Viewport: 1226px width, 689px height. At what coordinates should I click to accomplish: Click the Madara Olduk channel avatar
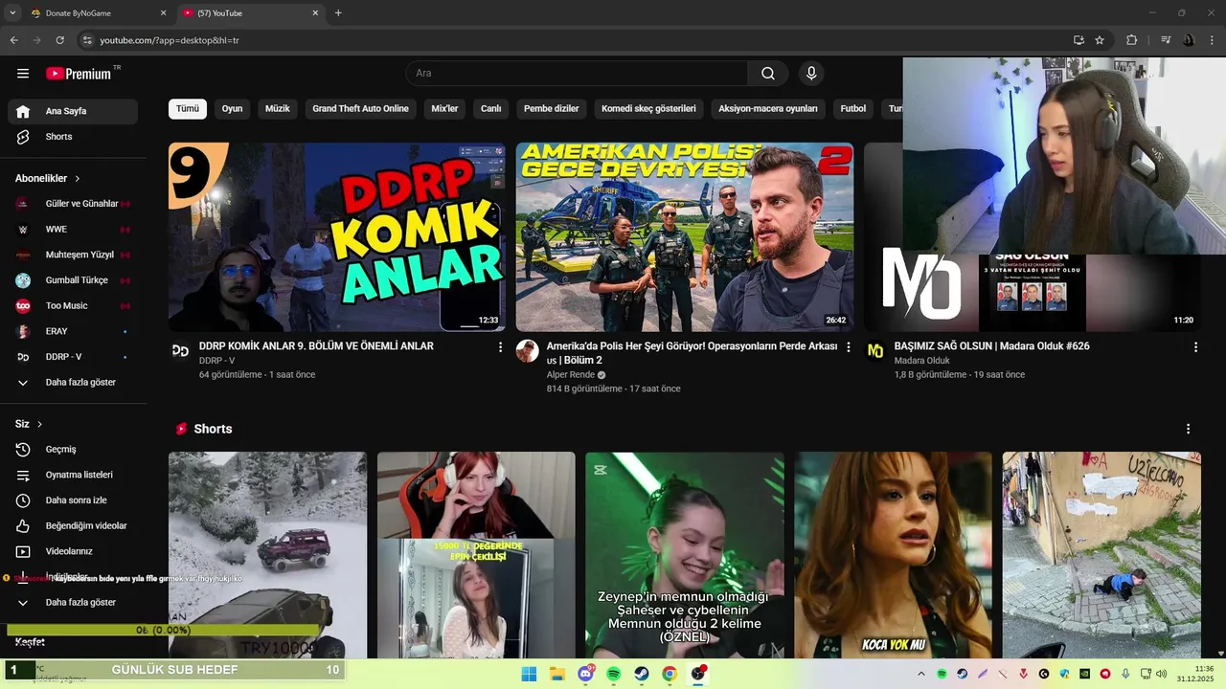tap(875, 351)
